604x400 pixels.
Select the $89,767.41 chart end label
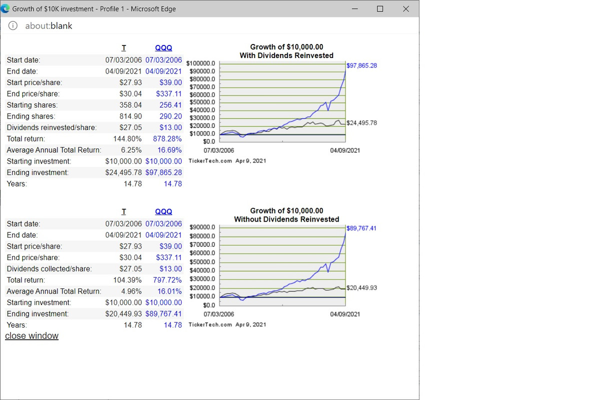point(361,228)
